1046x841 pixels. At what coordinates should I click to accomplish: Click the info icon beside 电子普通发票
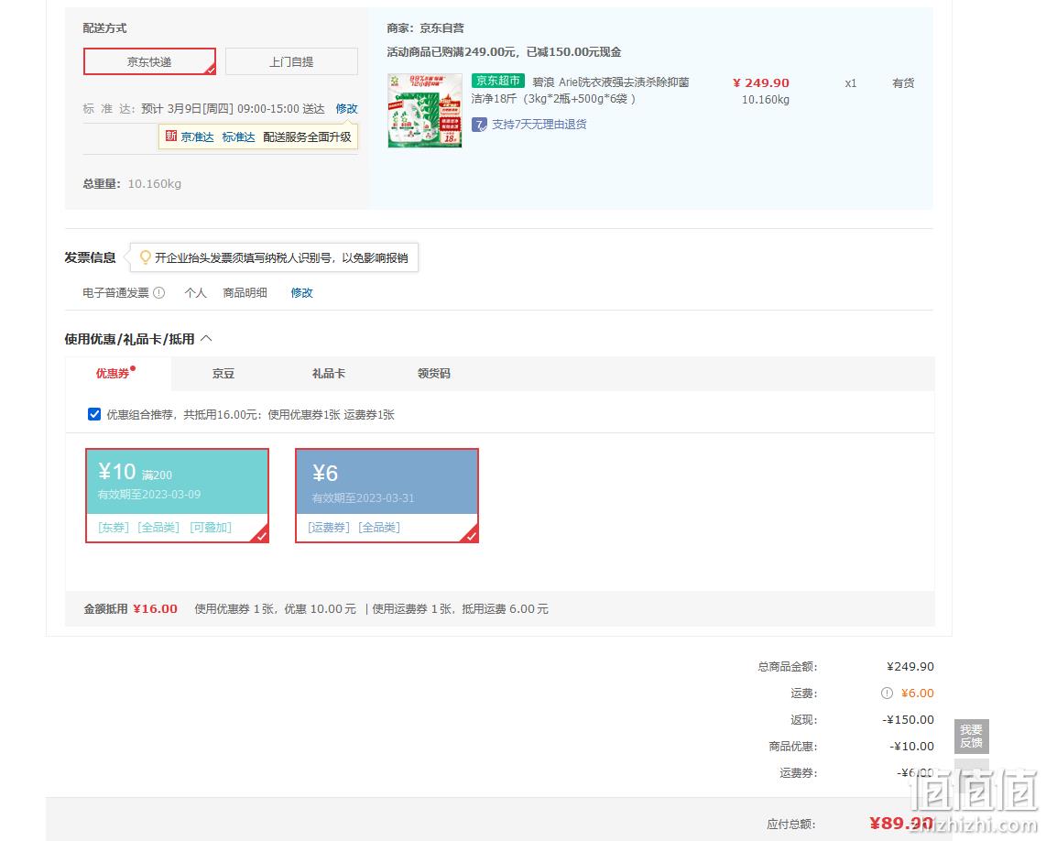pos(158,292)
